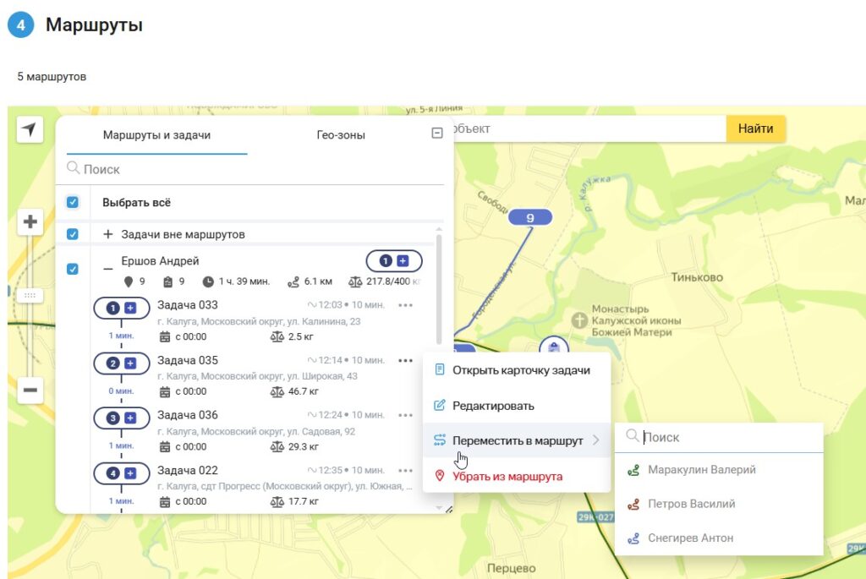Select Петров Василий as target route

pos(691,504)
